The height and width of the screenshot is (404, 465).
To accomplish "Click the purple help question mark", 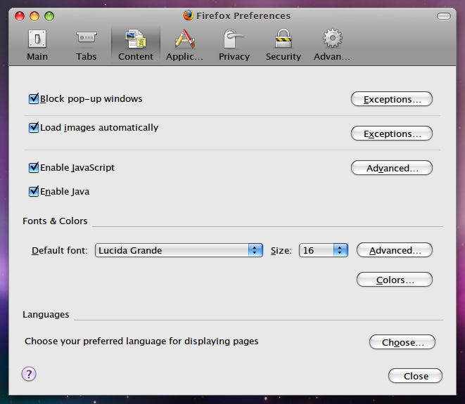I will pyautogui.click(x=29, y=374).
